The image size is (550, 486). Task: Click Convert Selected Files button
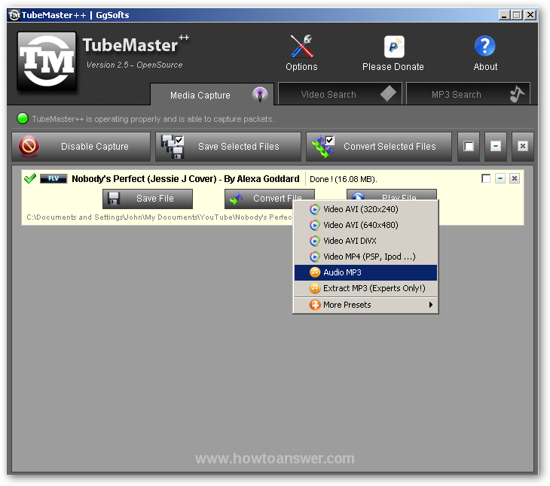point(379,147)
